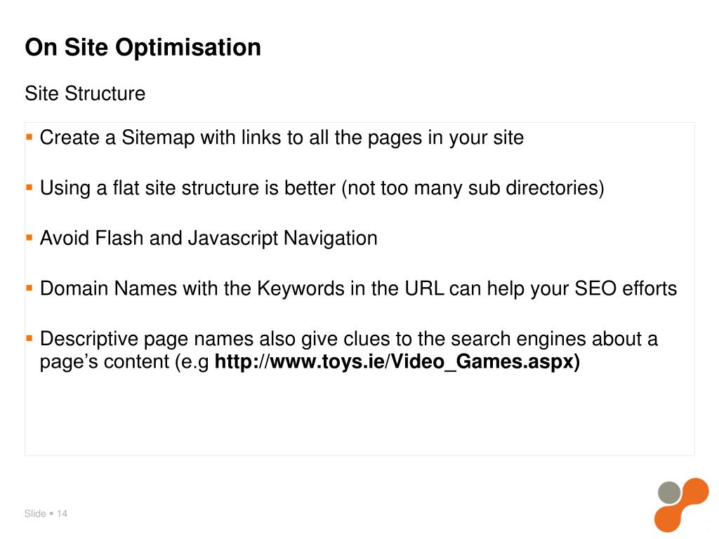The height and width of the screenshot is (539, 719).
Task: Select the flat site structure bullet text
Action: pos(322,188)
